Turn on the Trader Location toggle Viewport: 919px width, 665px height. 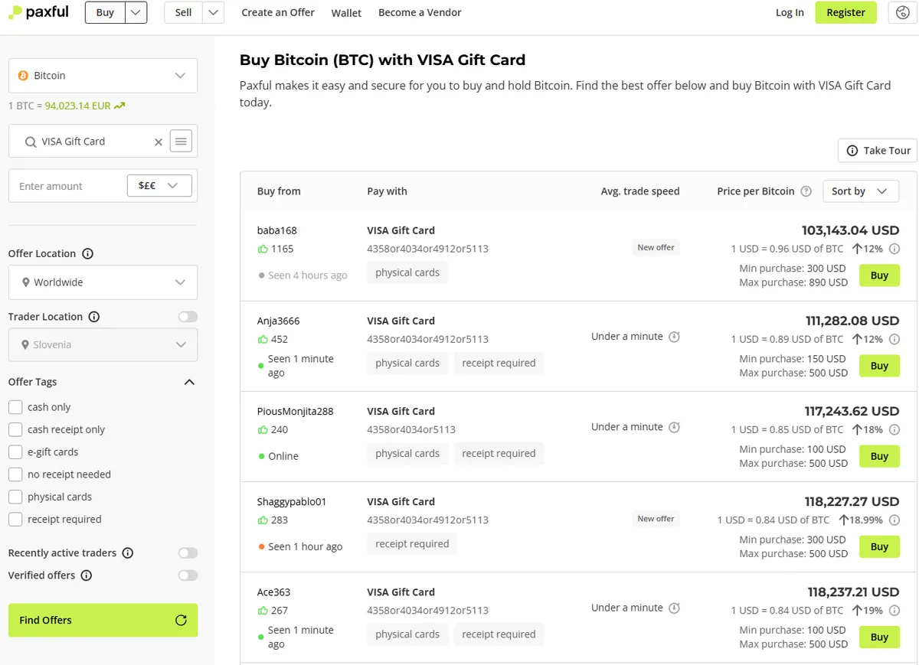click(x=188, y=317)
